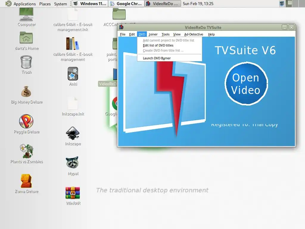Choose Edit list of DVD titles
This screenshot has width=305, height=229.
(169, 45)
